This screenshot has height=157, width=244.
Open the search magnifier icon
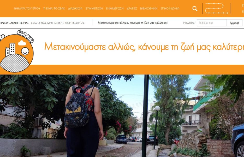pos(195,9)
